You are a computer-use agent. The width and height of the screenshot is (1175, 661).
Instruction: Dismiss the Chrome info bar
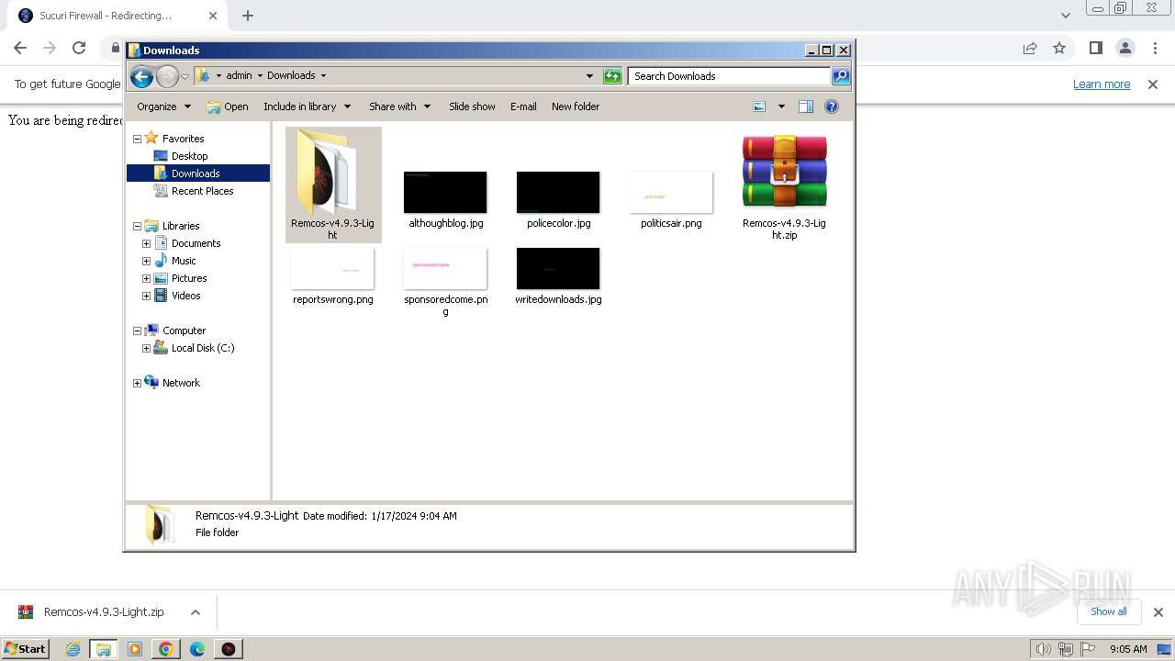click(1153, 84)
